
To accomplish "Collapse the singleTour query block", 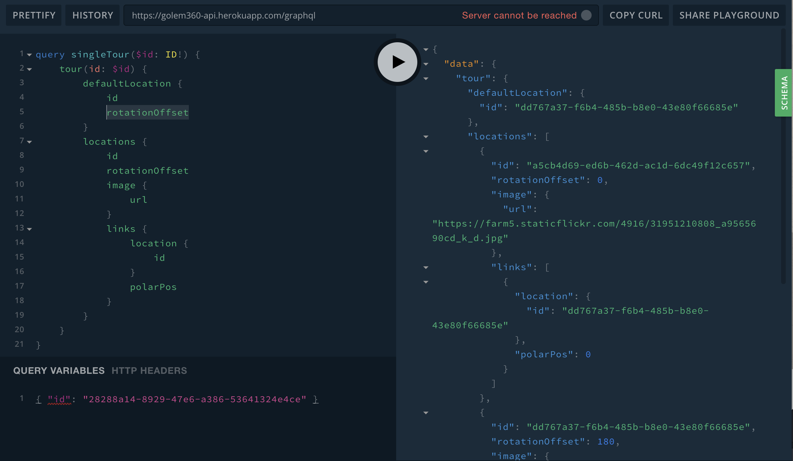I will tap(29, 55).
